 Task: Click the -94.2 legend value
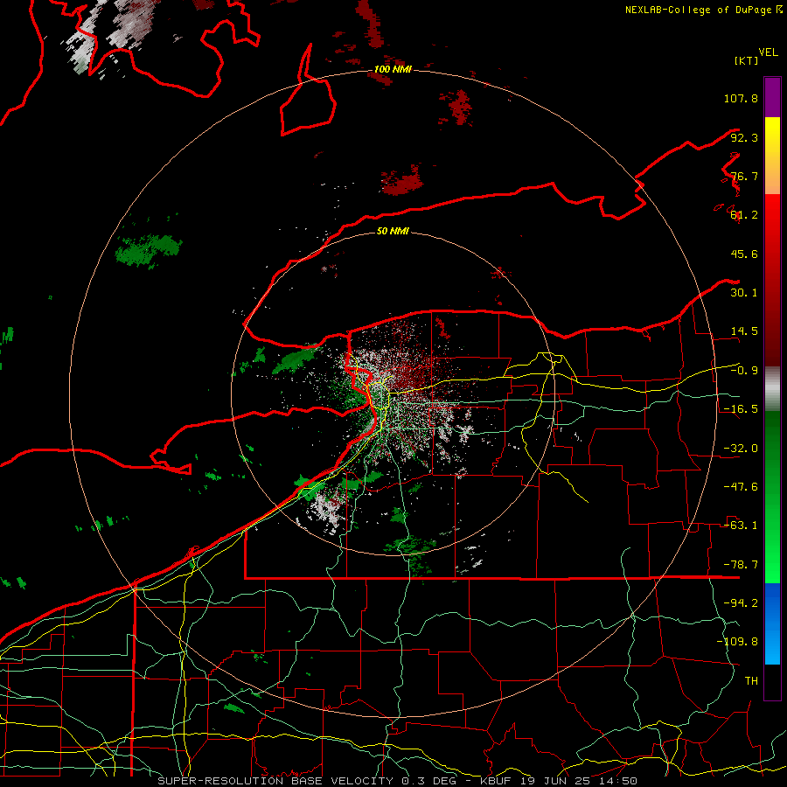point(741,602)
